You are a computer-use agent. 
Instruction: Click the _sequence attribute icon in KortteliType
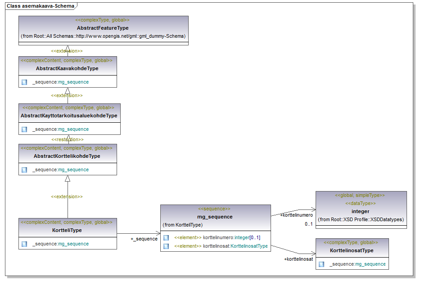[x=24, y=244]
